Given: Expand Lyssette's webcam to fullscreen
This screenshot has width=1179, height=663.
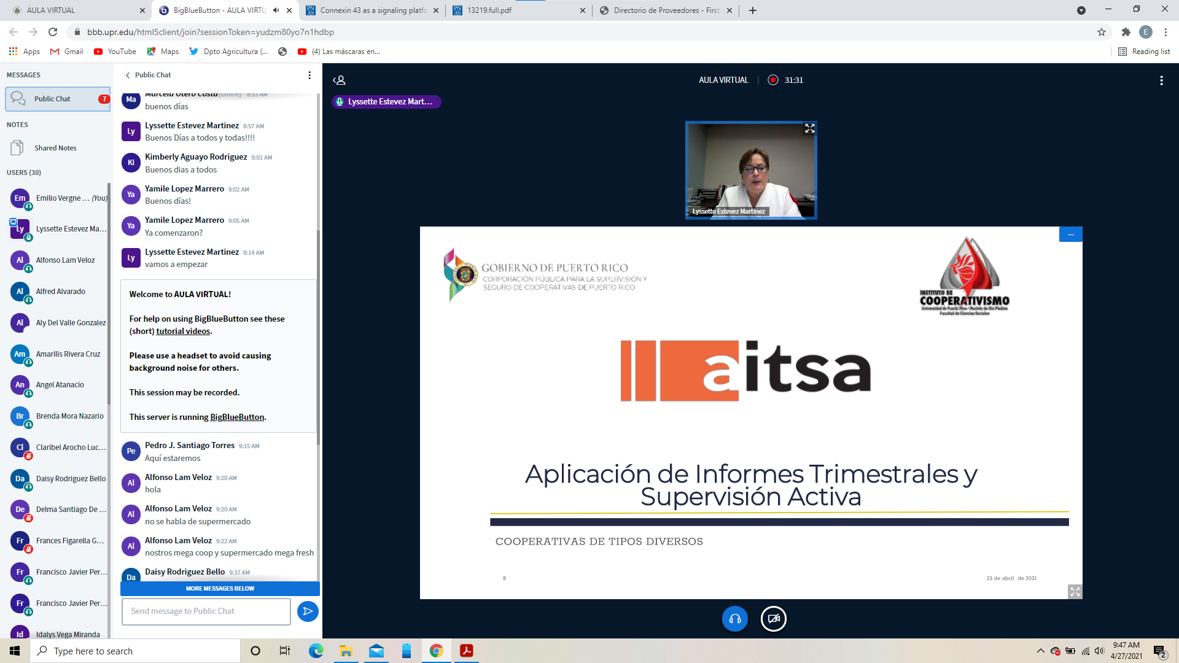Looking at the screenshot, I should 809,128.
